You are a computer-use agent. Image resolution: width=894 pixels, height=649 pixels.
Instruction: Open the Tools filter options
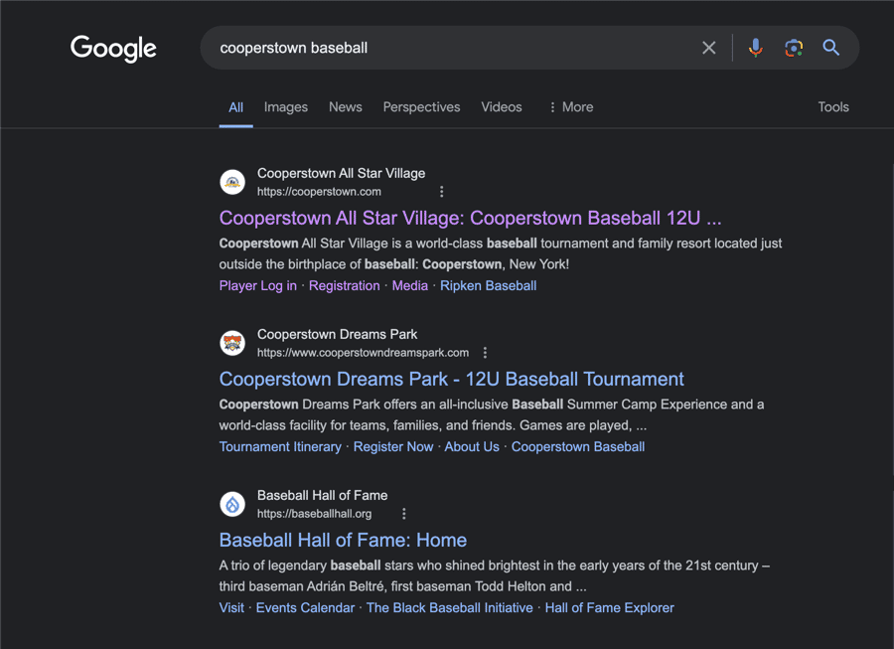coord(833,107)
